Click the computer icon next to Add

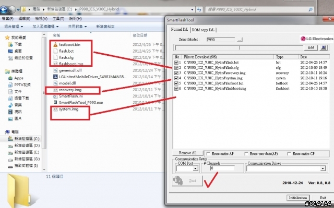coord(324,47)
